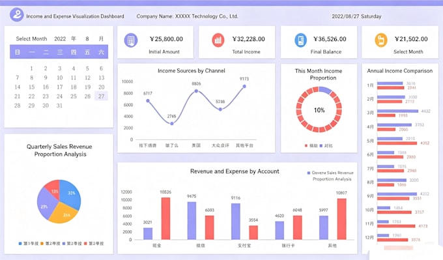Click the 10% donut chart center label
This screenshot has height=260, width=443.
319,110
